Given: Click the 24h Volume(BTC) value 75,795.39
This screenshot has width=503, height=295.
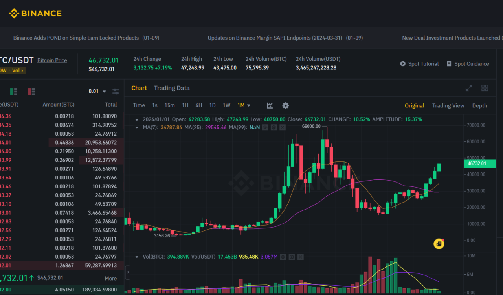Looking at the screenshot, I should click(x=257, y=68).
